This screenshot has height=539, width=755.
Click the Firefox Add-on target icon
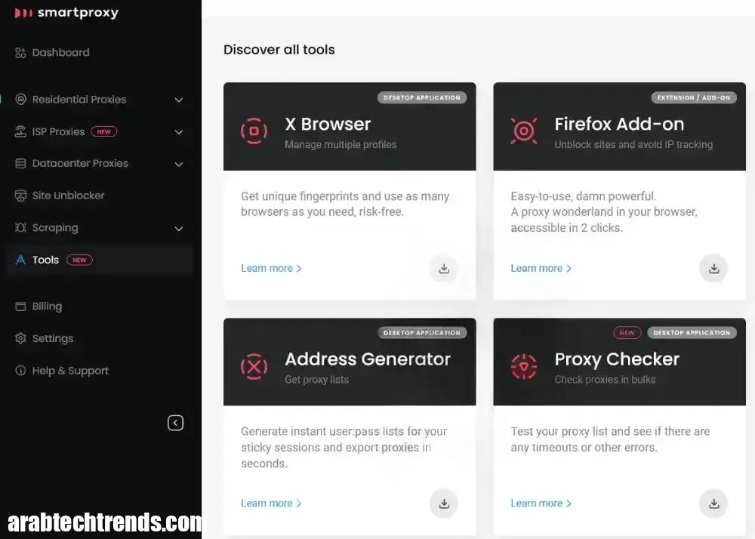pyautogui.click(x=523, y=131)
